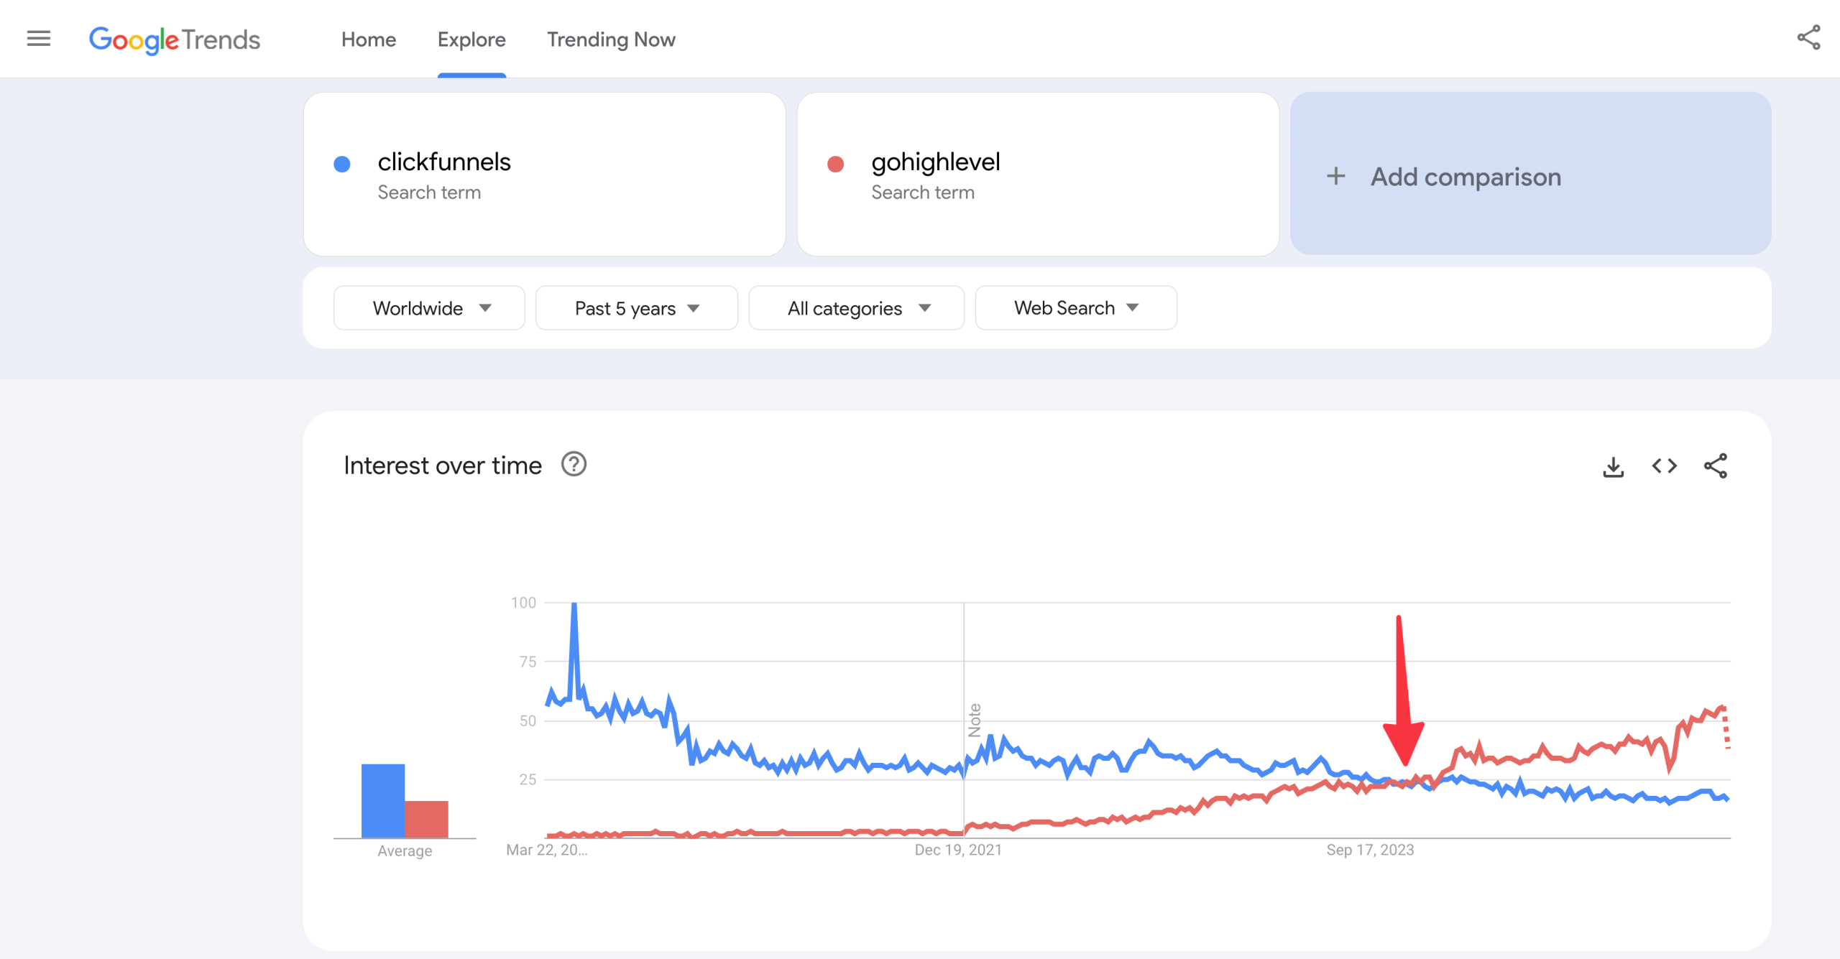Open the help tooltip next to Interest over time

click(x=574, y=464)
